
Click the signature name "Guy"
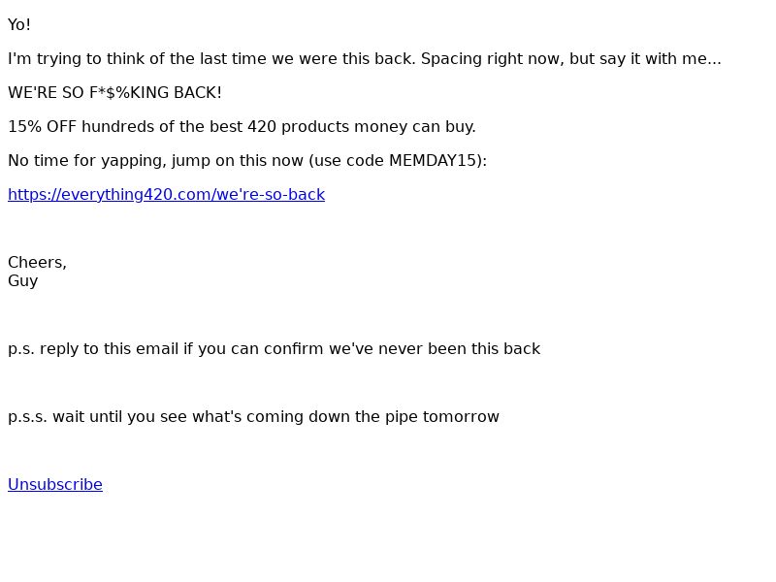tap(23, 281)
